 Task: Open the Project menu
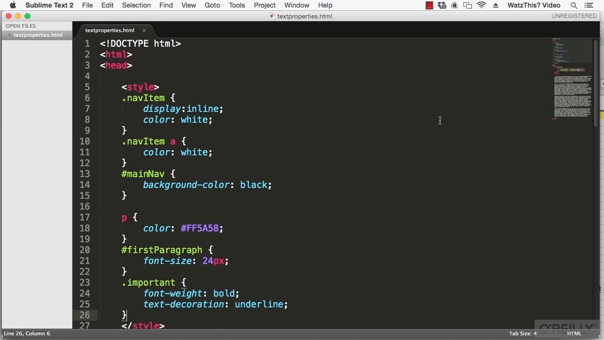[x=265, y=5]
